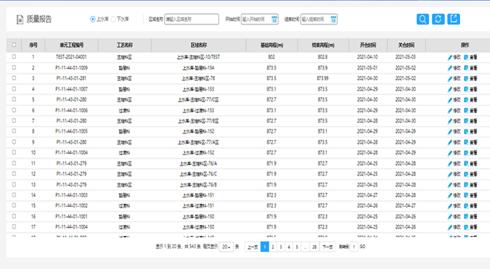Open the start time calendar icon
This screenshot has width=490, height=269.
(274, 20)
